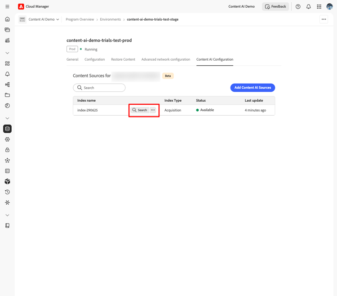Click the Index name column header

(x=86, y=100)
